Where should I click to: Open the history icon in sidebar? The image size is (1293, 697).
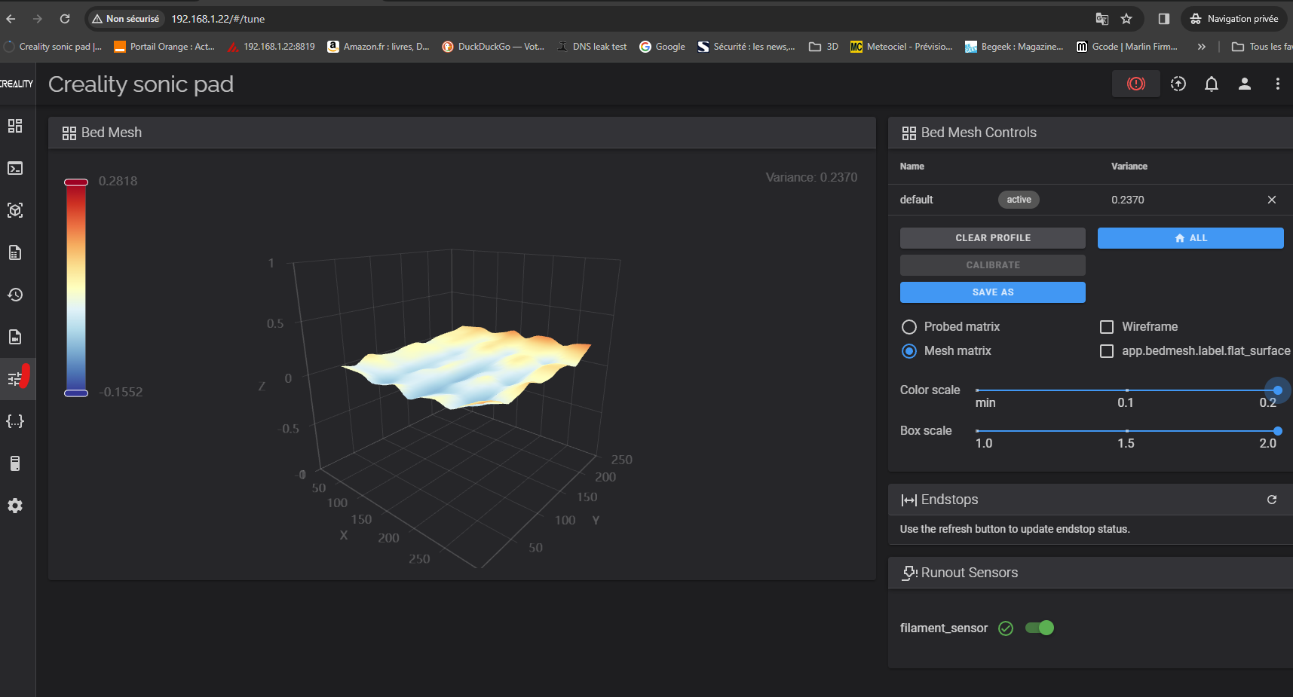[15, 295]
